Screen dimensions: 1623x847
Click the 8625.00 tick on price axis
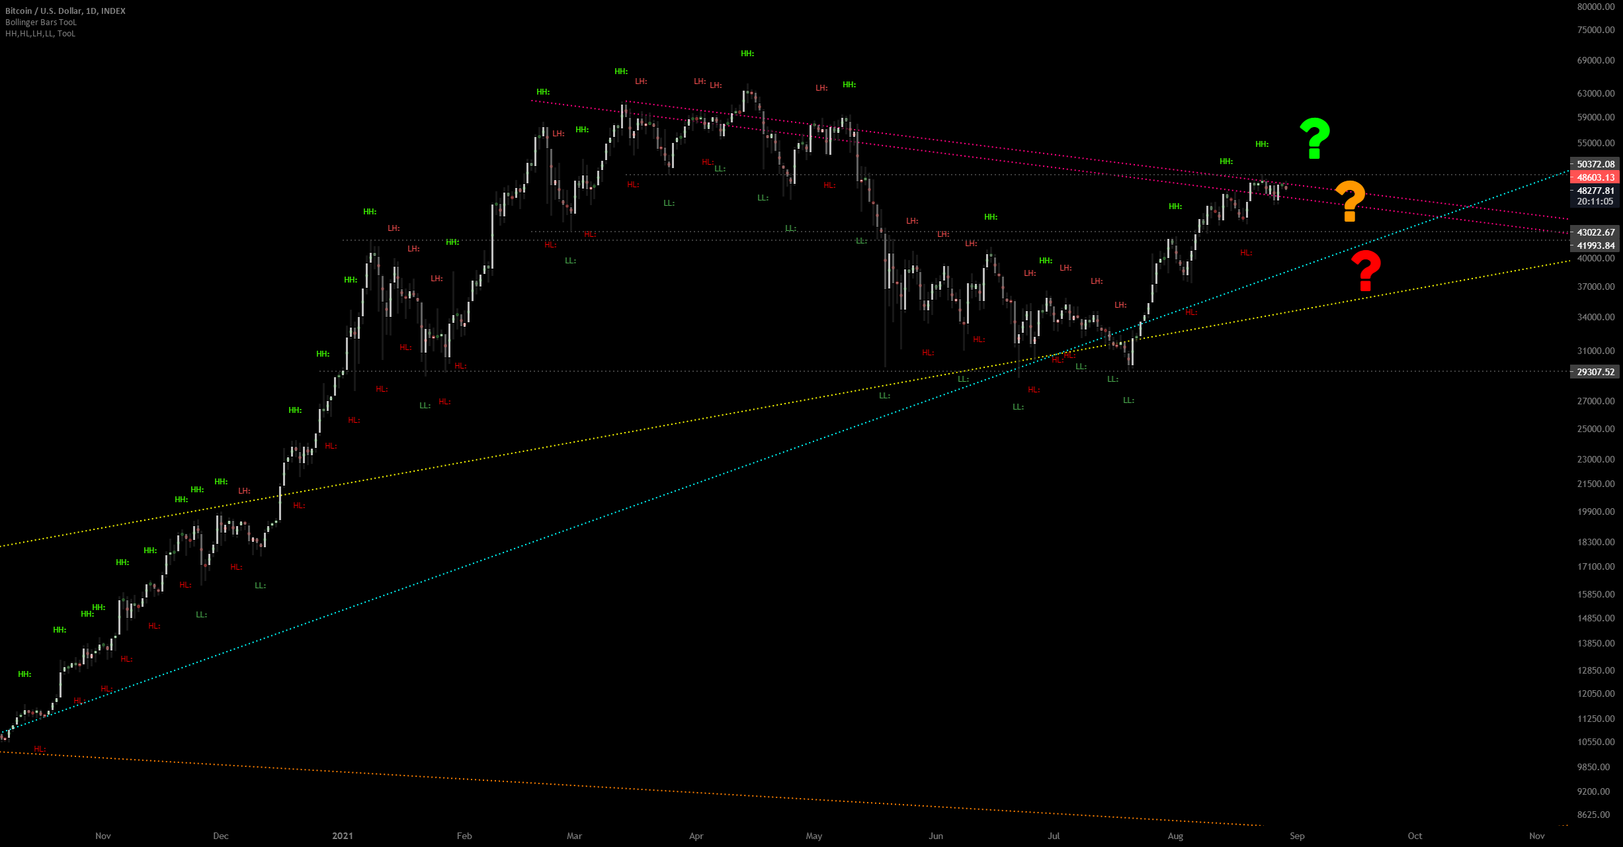(1593, 815)
